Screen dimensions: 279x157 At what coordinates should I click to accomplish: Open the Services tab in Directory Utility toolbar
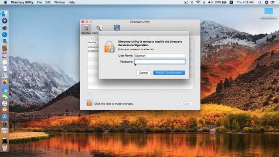pyautogui.click(x=86, y=29)
